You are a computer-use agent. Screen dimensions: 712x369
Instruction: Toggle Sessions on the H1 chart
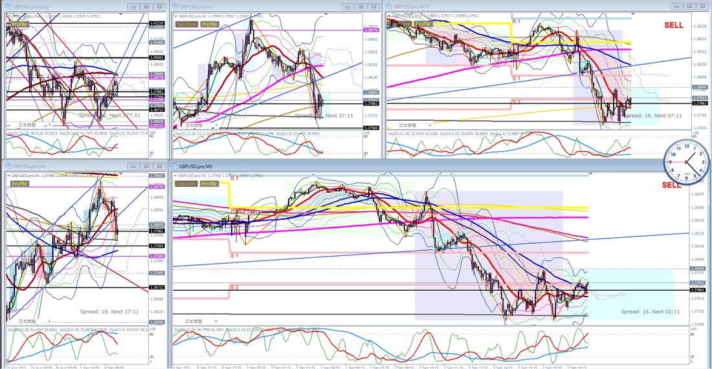point(186,24)
